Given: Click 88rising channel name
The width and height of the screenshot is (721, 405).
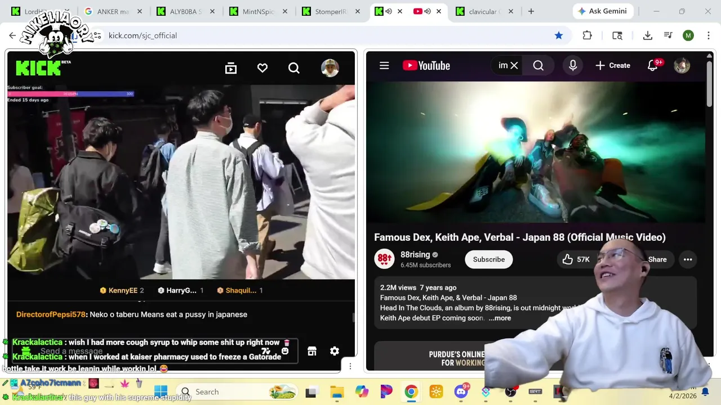Looking at the screenshot, I should 415,255.
